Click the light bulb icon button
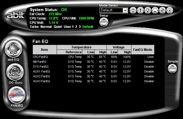 pyautogui.click(x=148, y=10)
